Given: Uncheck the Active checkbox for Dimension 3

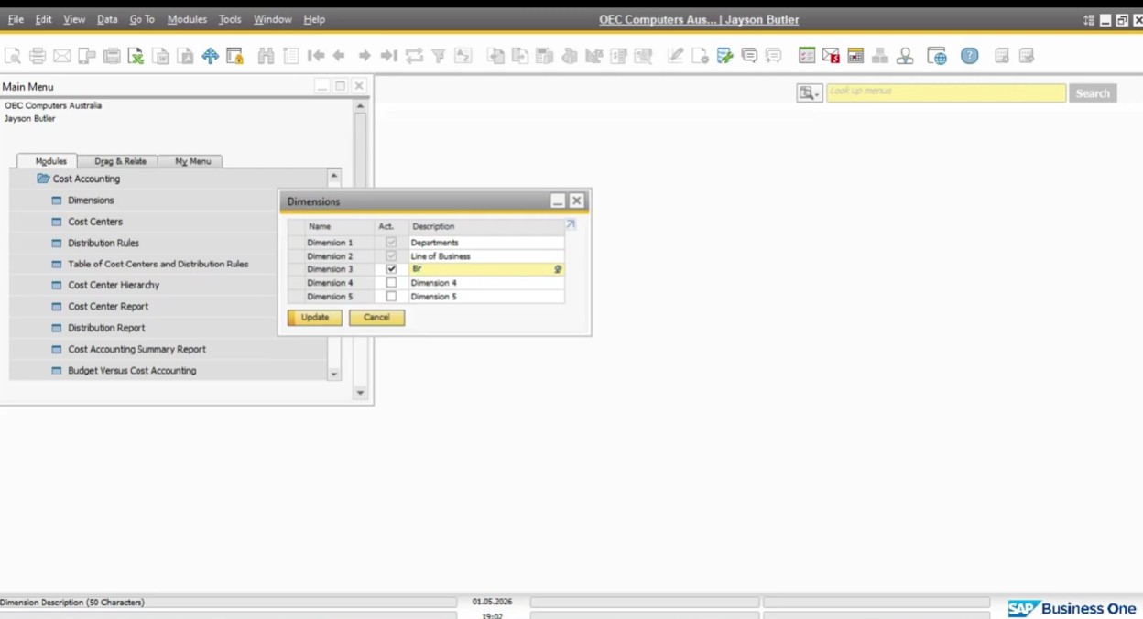Looking at the screenshot, I should [x=391, y=269].
